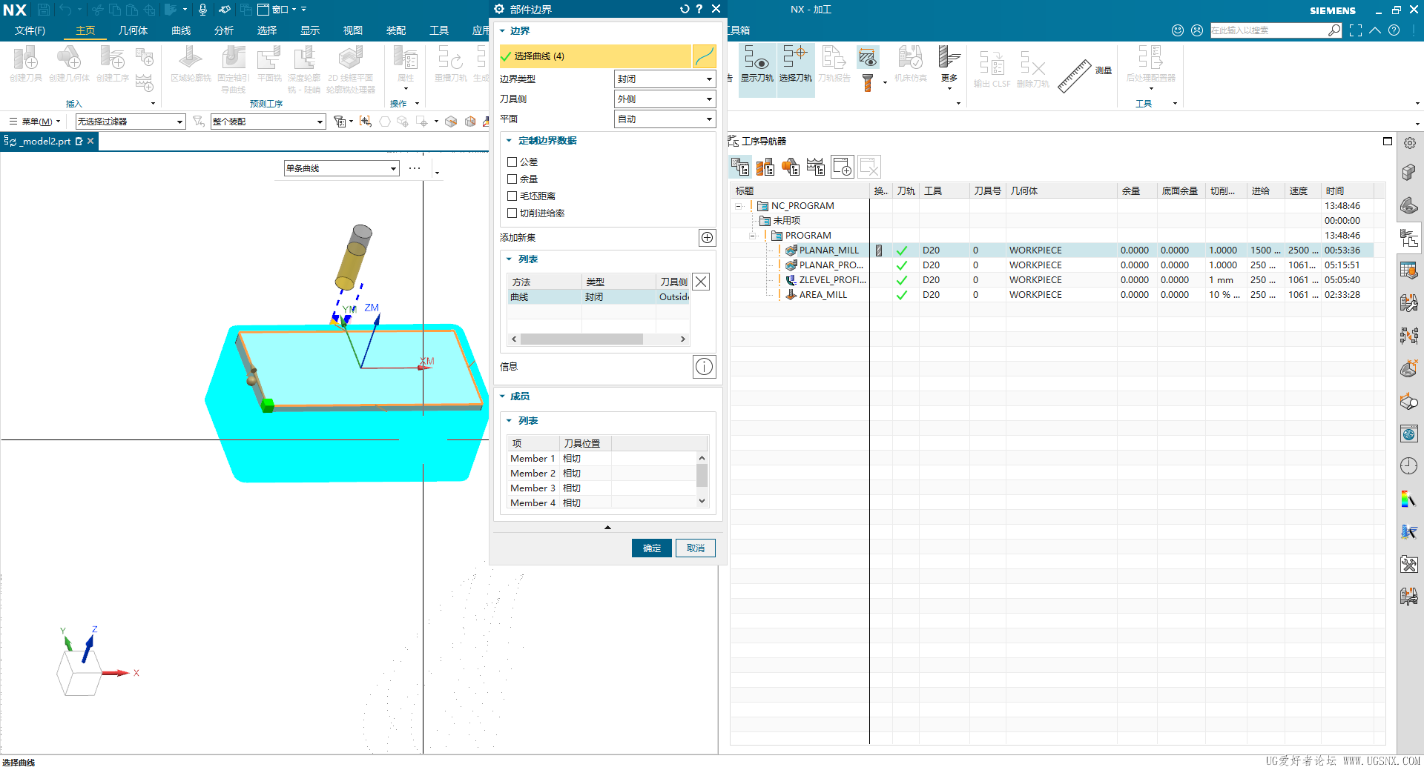Open the 刀具侧 dropdown set to 外侧
This screenshot has width=1424, height=770.
click(665, 99)
